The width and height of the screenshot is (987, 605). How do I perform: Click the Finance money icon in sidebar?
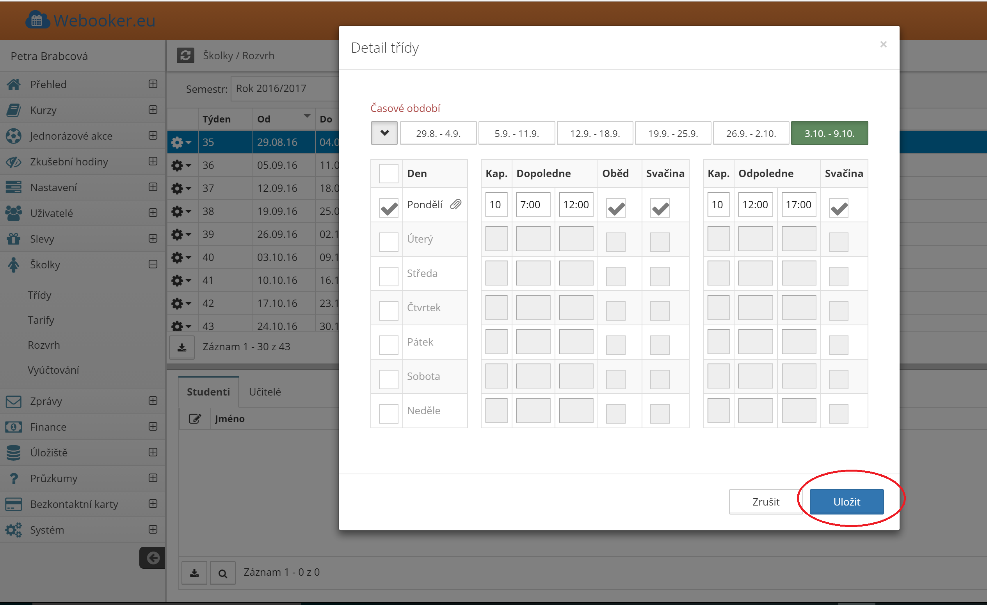pos(14,427)
